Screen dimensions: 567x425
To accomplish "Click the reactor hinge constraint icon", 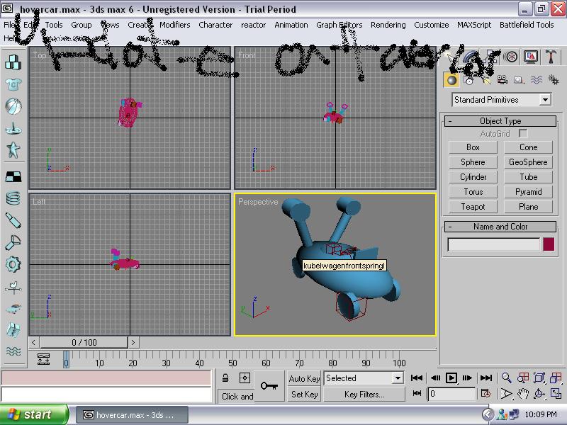I will point(13,242).
